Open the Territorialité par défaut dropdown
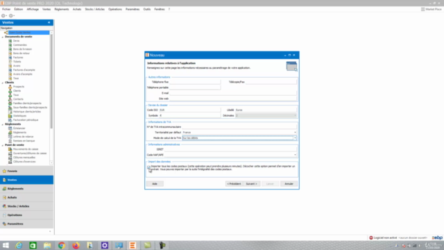This screenshot has width=444, height=250. click(x=295, y=133)
